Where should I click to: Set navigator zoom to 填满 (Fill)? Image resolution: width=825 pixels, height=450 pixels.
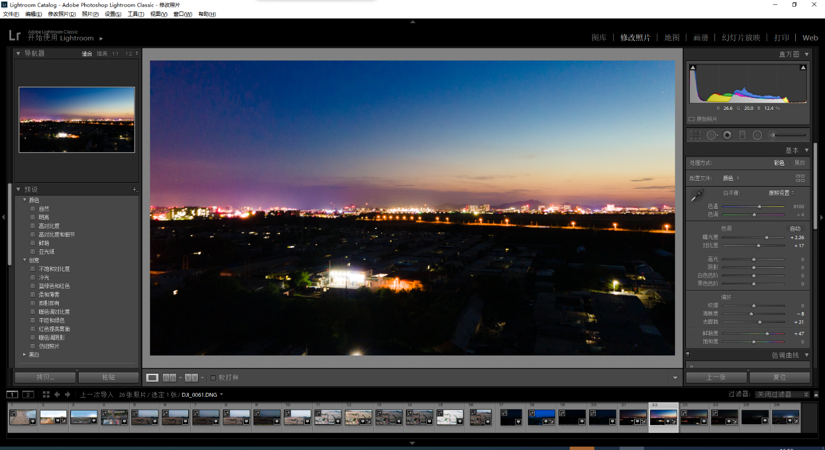(102, 54)
